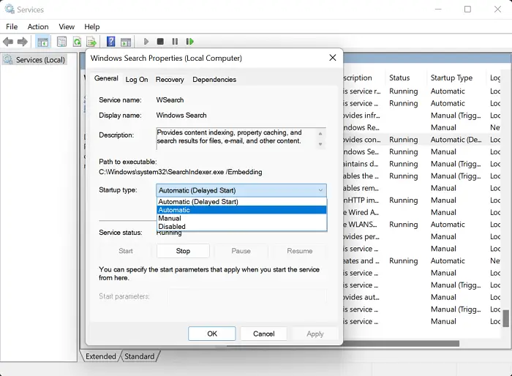The image size is (512, 376).
Task: Switch to the Dependencies tab
Action: pos(214,80)
